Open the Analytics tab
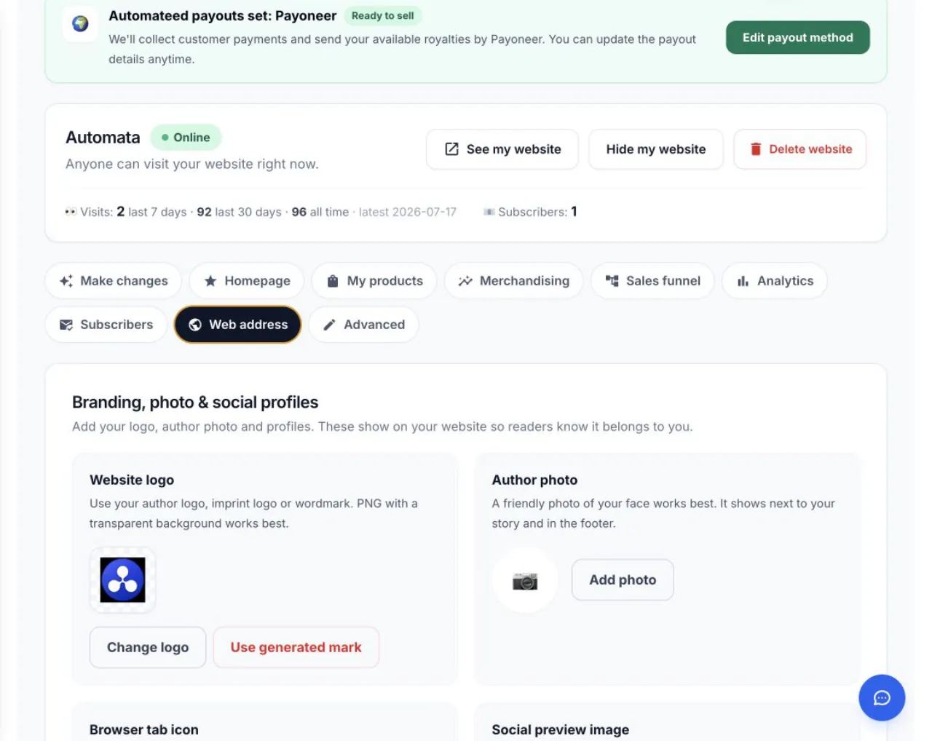932x741 pixels. 775,281
